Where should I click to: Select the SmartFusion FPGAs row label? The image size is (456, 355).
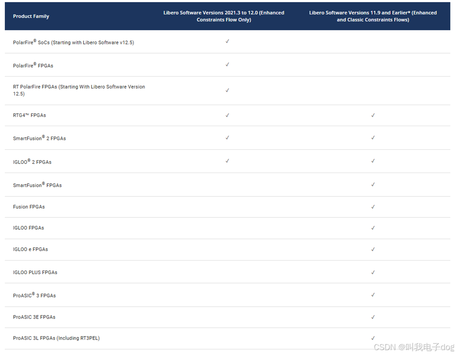click(37, 185)
